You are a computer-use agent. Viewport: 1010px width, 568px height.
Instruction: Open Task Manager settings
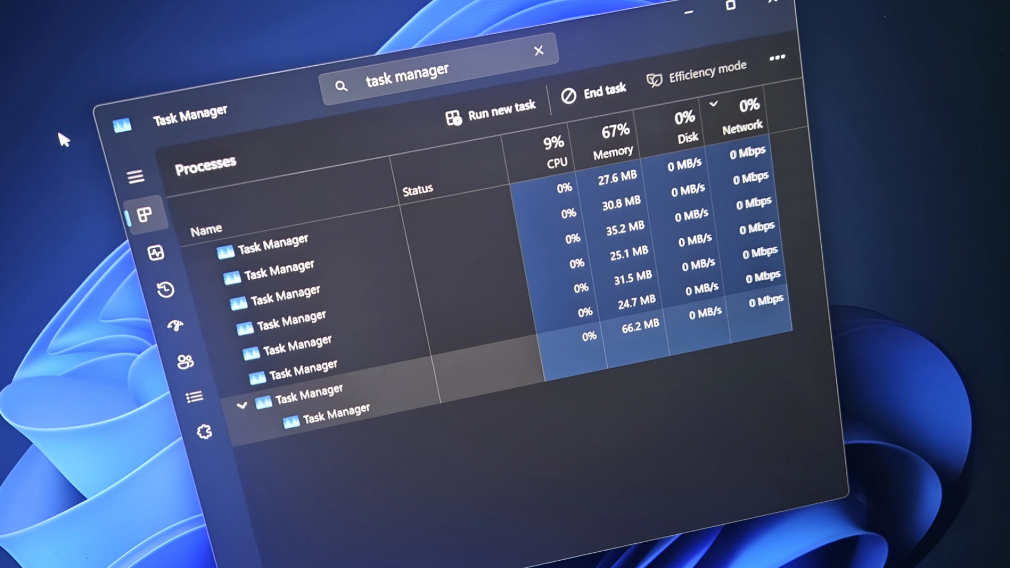pos(204,431)
